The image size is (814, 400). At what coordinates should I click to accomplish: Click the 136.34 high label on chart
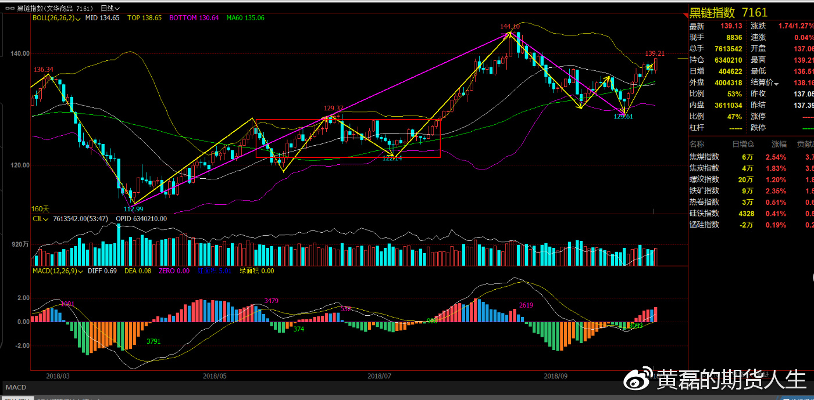44,69
